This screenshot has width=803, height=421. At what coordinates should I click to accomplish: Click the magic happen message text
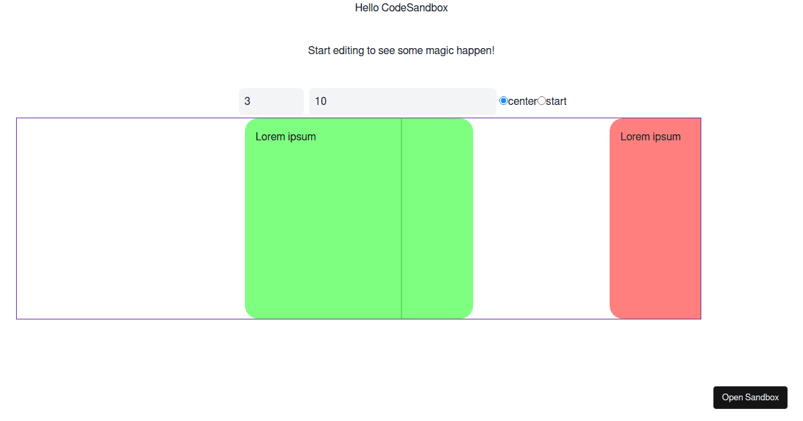click(x=401, y=50)
